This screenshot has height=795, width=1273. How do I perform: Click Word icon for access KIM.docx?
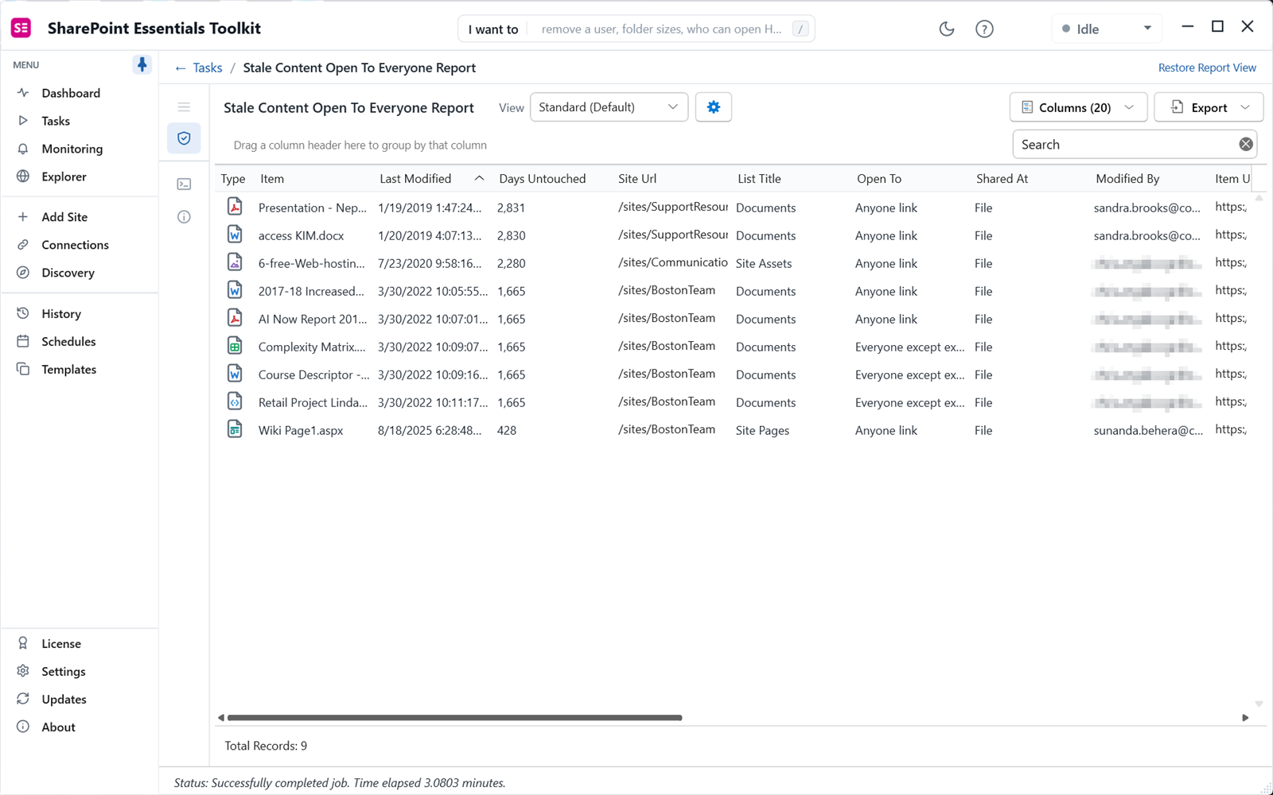pyautogui.click(x=235, y=235)
